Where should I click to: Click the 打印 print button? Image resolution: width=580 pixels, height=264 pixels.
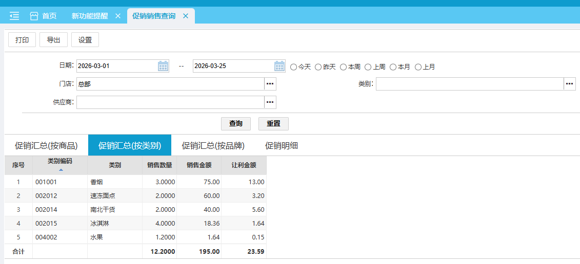point(22,40)
